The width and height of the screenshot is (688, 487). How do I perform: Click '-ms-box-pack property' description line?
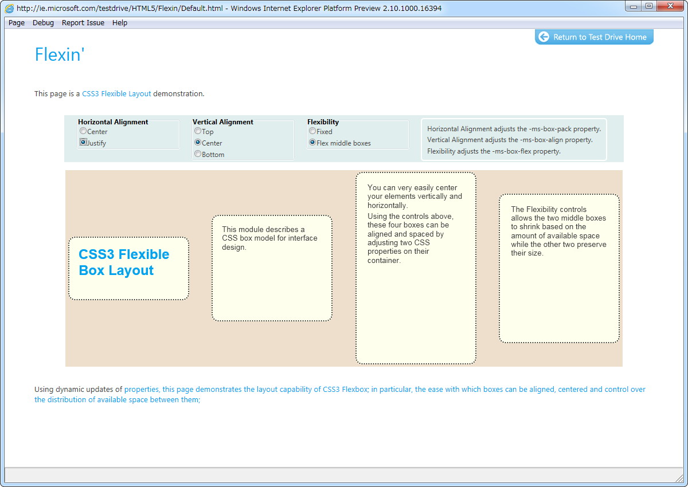pyautogui.click(x=514, y=129)
